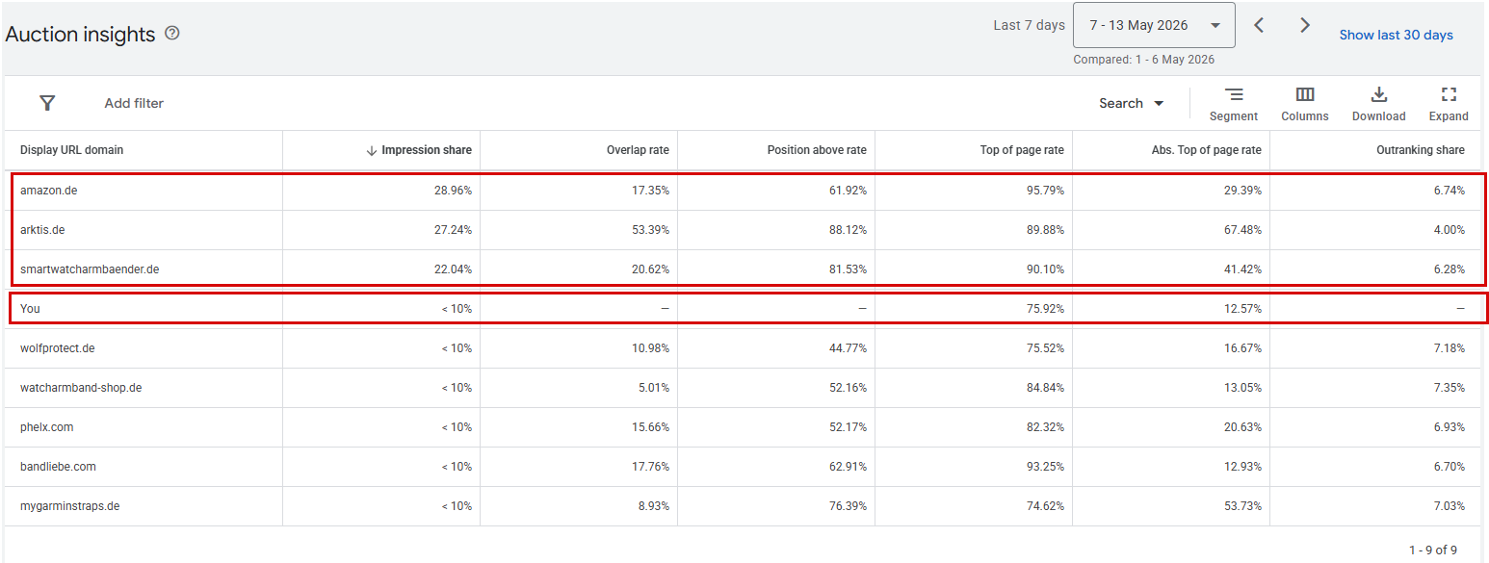
Task: Open the Search campaign type dropdown
Action: pos(1132,103)
